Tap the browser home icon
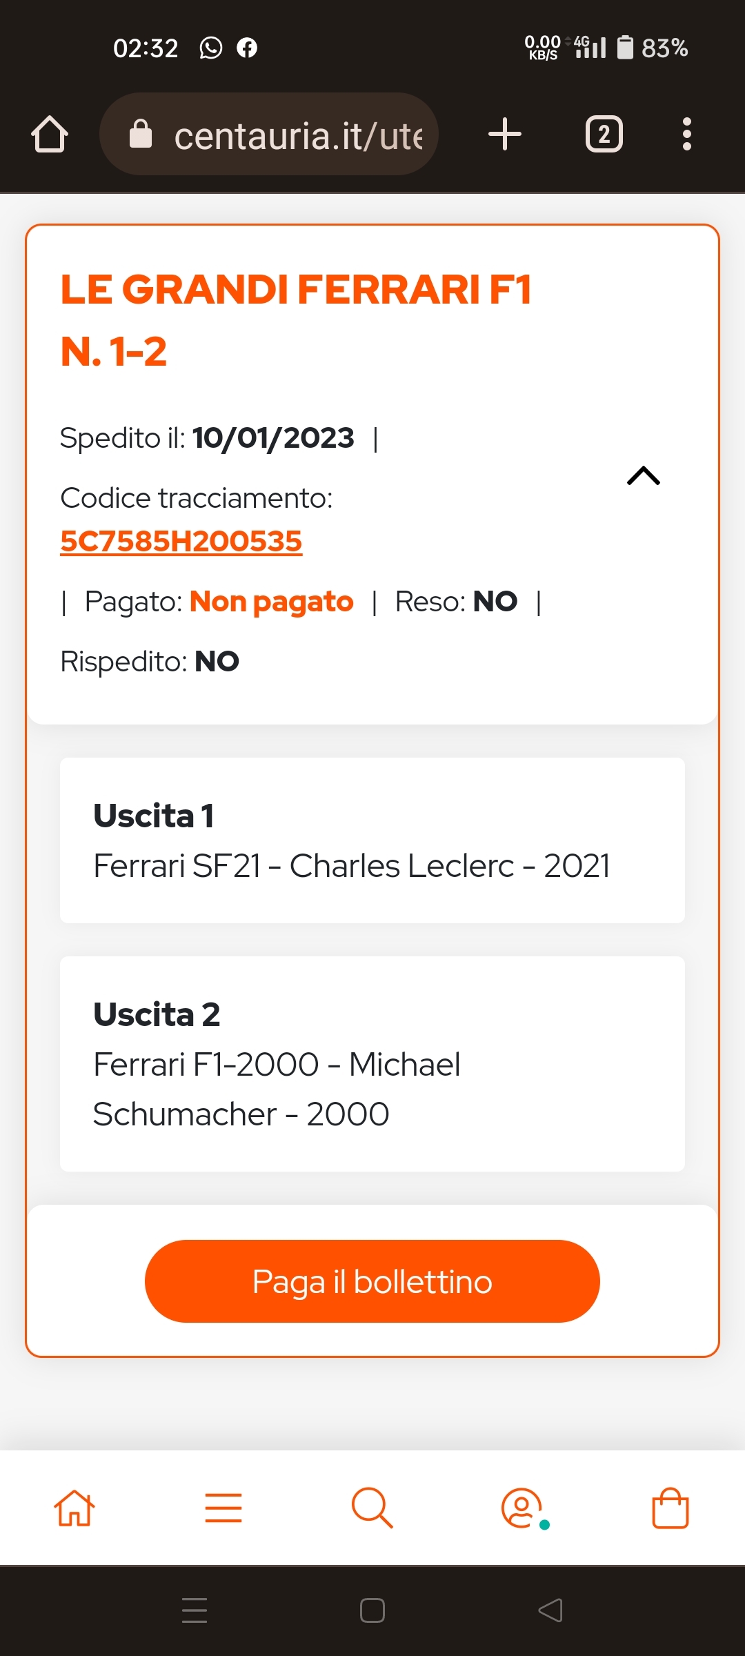 click(x=50, y=134)
